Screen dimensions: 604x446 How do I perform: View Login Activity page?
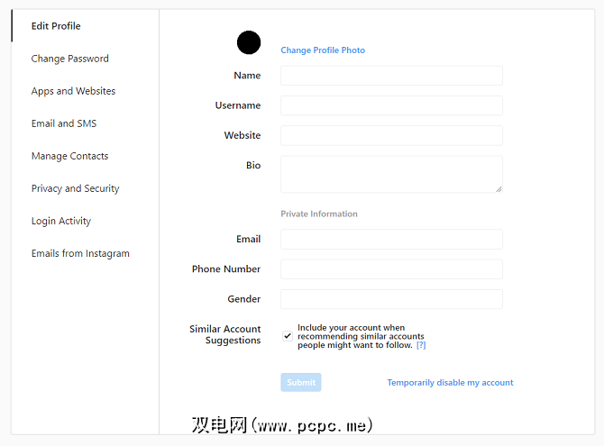point(61,221)
